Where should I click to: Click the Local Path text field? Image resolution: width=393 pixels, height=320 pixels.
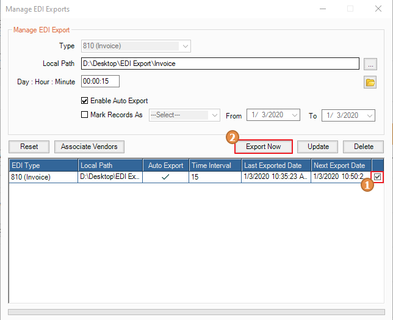(220, 64)
